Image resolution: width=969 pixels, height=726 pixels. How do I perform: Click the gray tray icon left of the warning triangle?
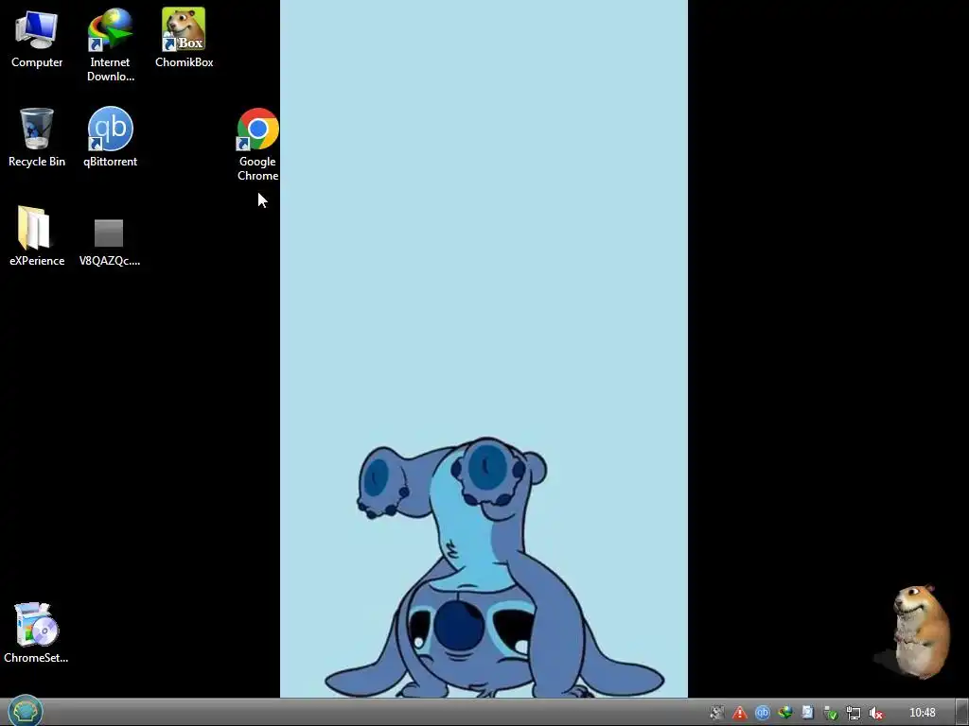coord(716,713)
